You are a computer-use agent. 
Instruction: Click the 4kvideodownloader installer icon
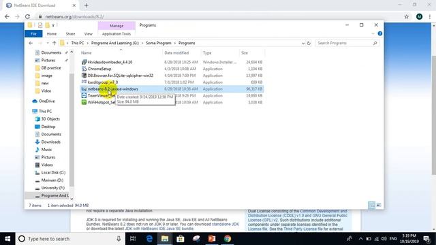(84, 62)
